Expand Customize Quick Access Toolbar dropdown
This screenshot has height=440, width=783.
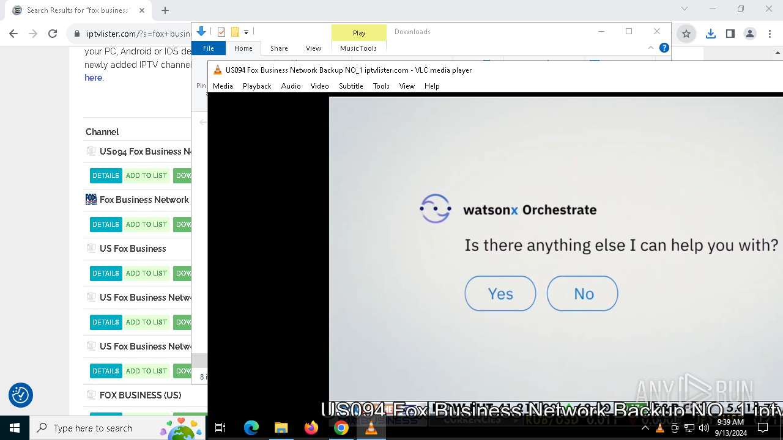point(246,32)
